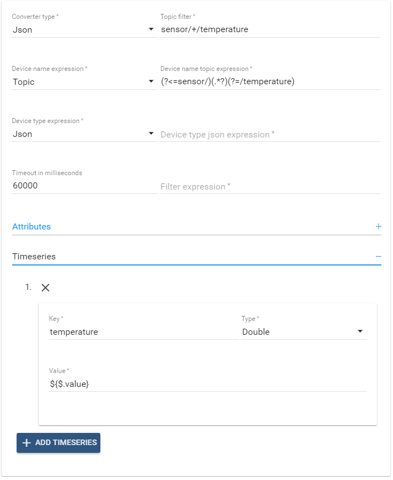
Task: Focus Device type json expression field
Action: (269, 134)
